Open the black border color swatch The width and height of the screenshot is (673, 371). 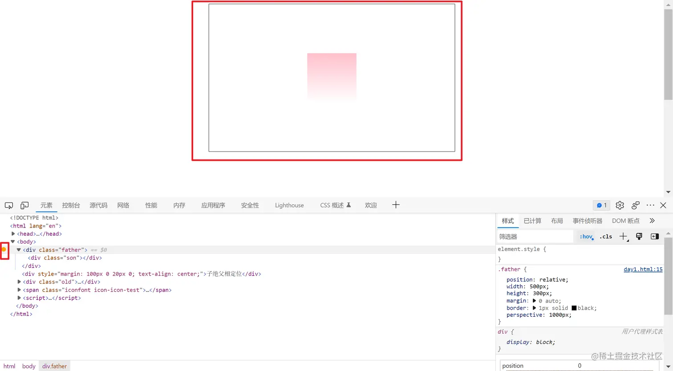[x=574, y=308]
